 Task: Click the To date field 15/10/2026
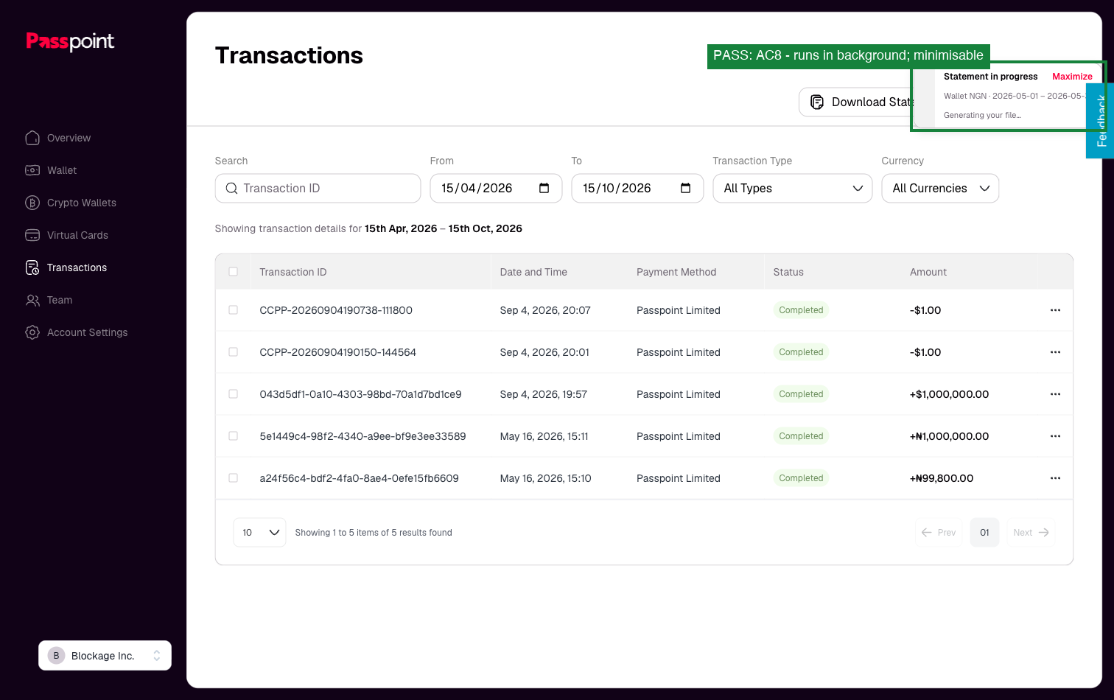(x=637, y=188)
